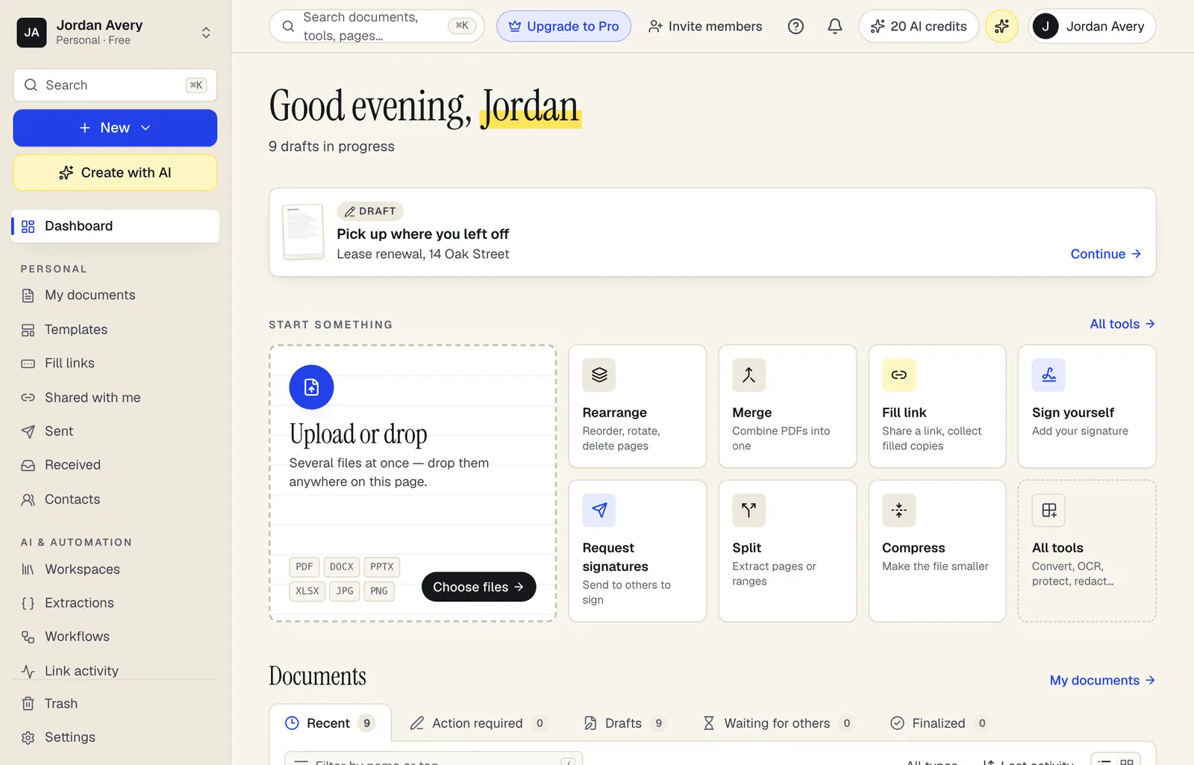Click Create with AI button
Screen dimensions: 1194x765
point(115,172)
